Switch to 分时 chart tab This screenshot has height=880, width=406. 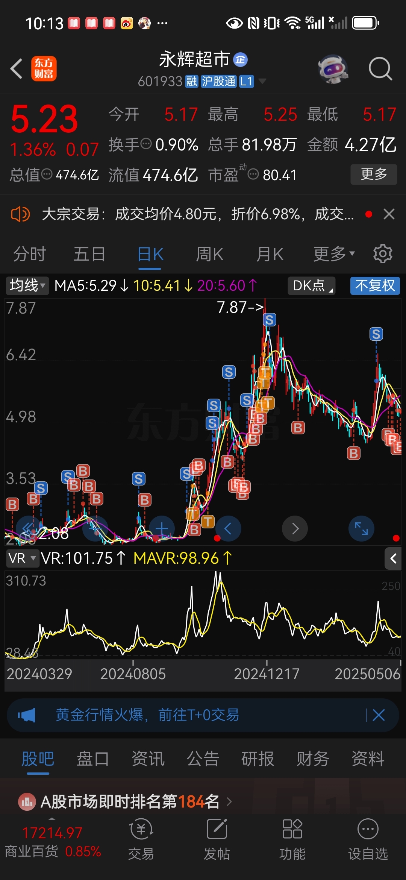[29, 254]
